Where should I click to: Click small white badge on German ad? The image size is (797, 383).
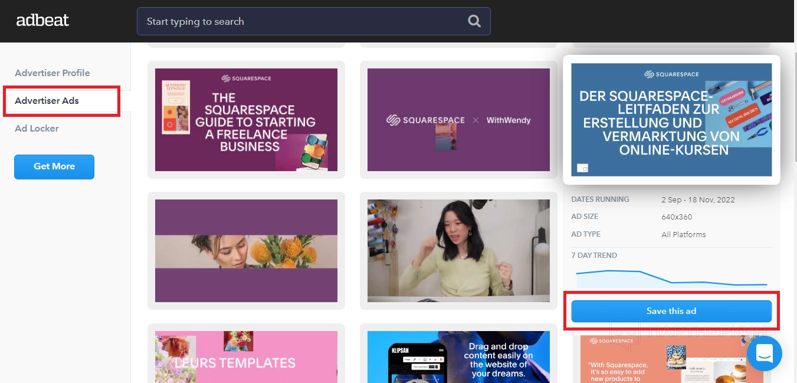(x=582, y=168)
